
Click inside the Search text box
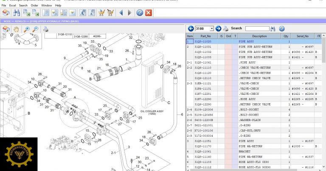click(x=257, y=28)
